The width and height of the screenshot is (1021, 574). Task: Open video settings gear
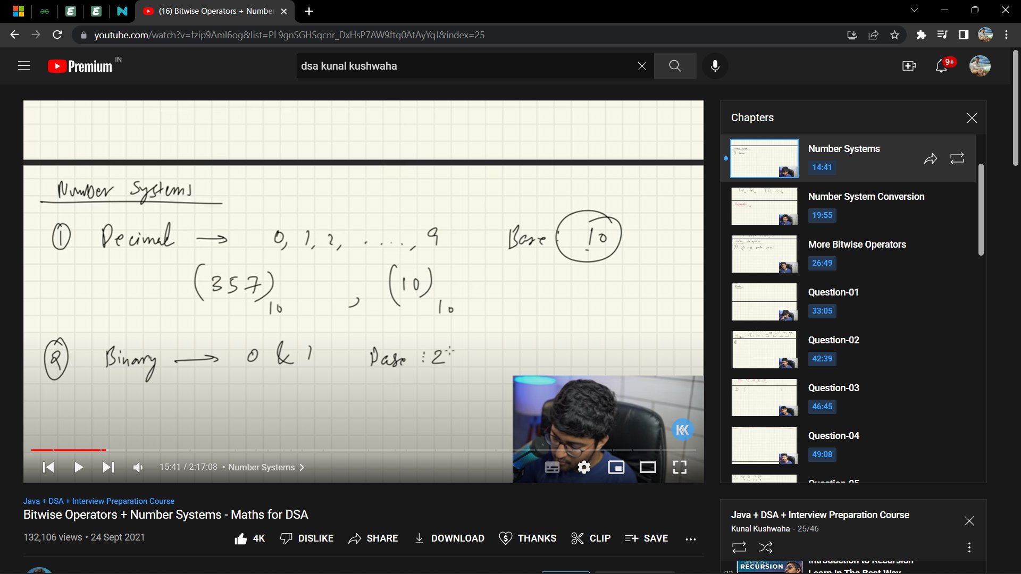(584, 467)
